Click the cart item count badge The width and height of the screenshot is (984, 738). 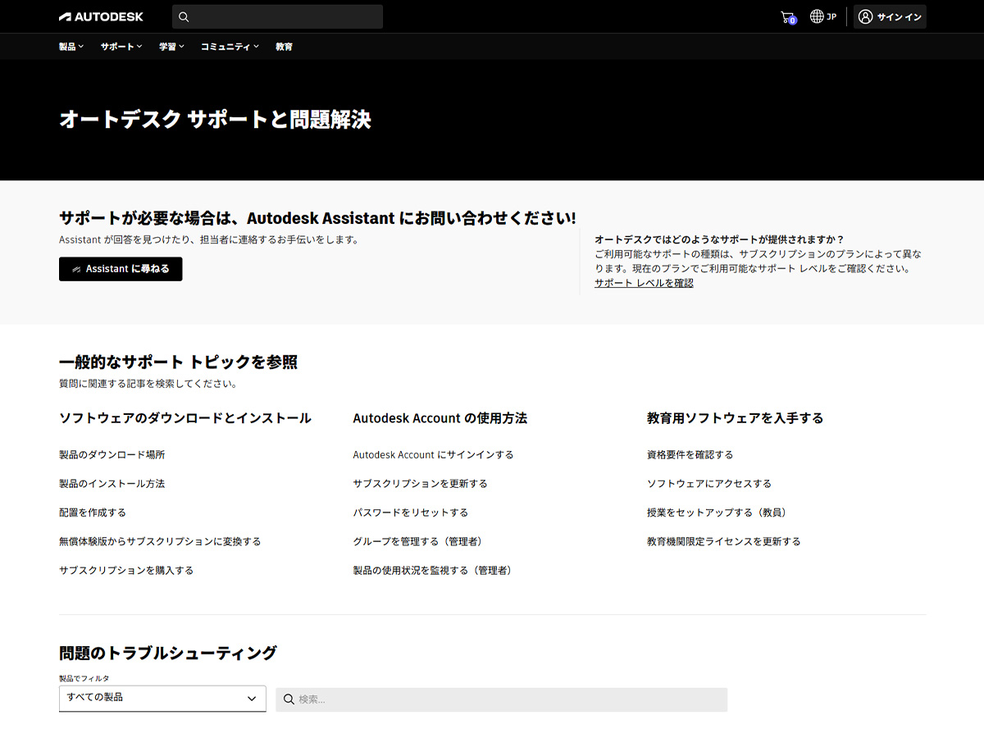point(792,21)
